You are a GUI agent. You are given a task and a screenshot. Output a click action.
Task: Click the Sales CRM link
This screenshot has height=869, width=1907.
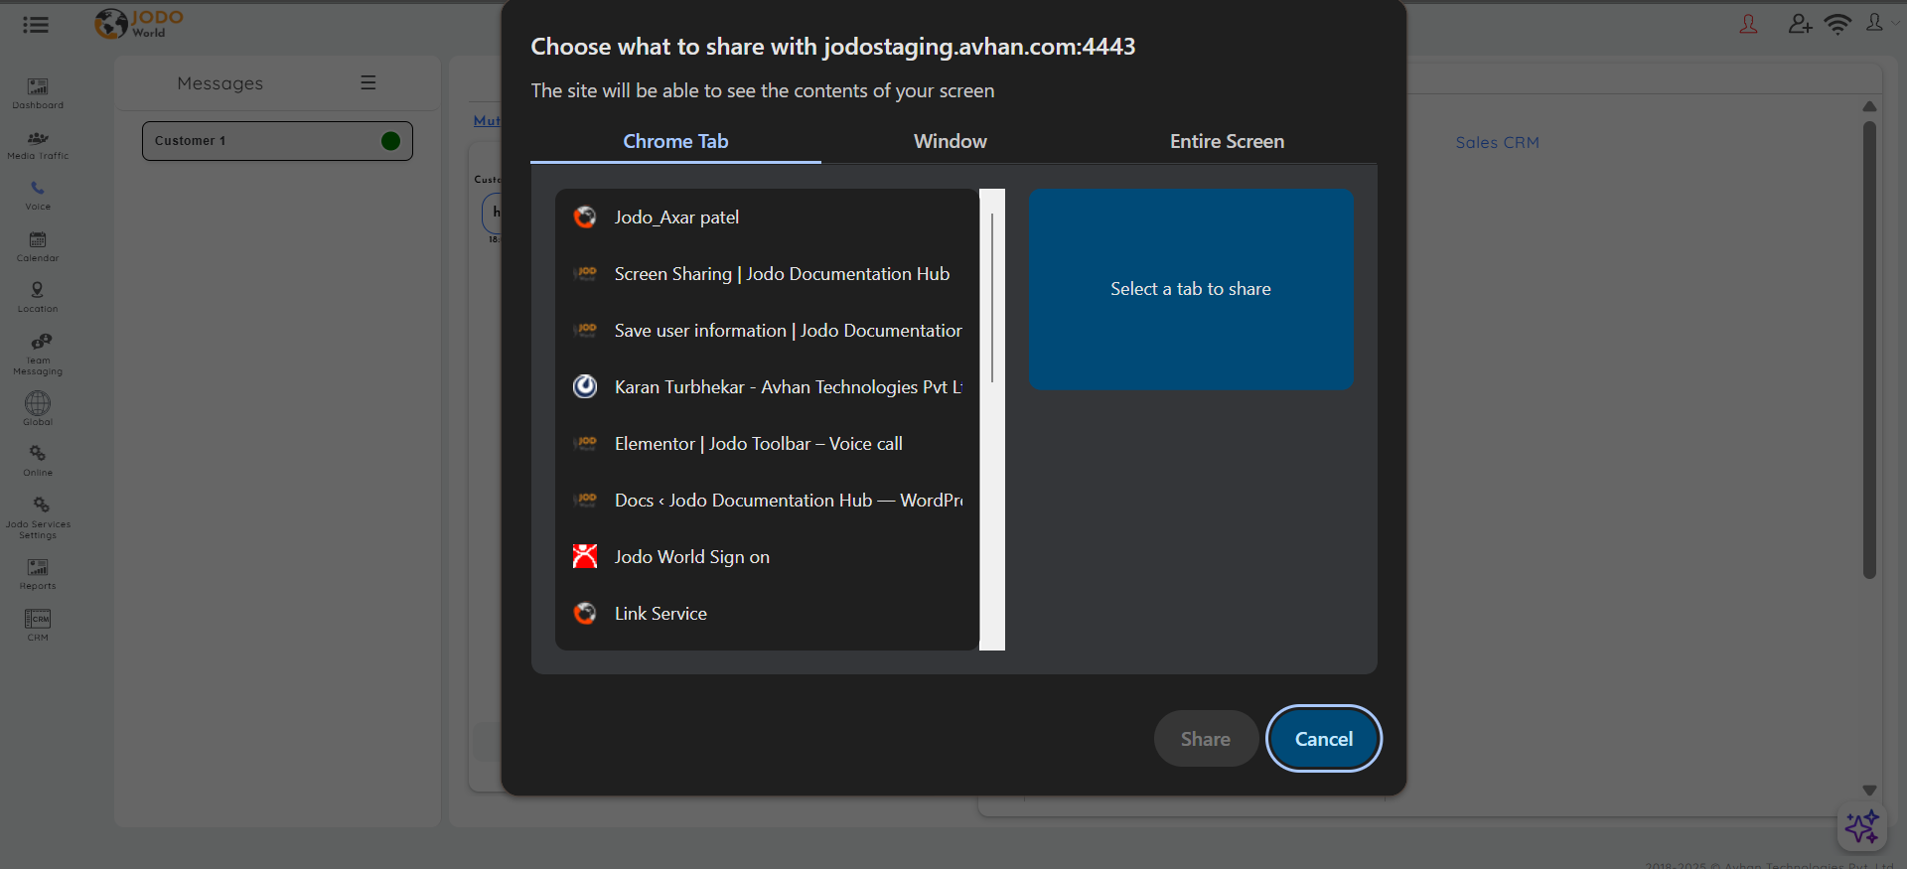(x=1497, y=142)
